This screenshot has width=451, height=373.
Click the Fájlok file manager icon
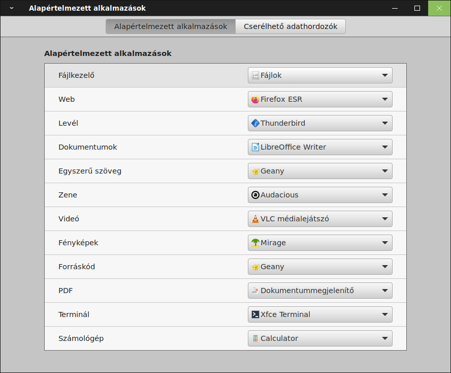tap(255, 75)
